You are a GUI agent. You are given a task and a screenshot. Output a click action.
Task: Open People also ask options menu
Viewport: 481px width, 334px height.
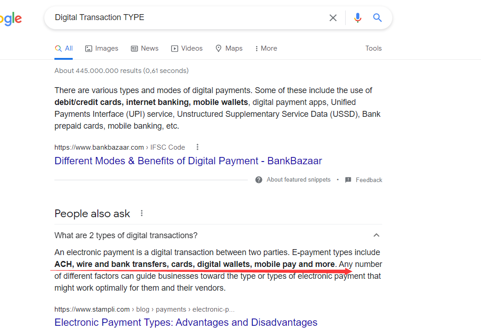coord(142,213)
